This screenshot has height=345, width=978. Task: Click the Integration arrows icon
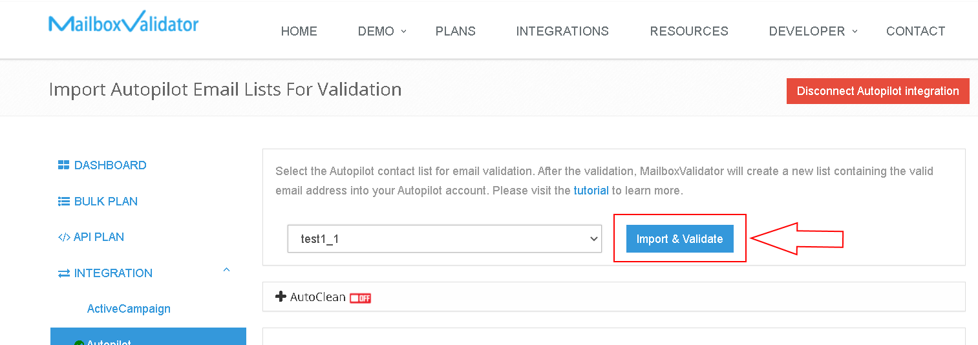63,273
